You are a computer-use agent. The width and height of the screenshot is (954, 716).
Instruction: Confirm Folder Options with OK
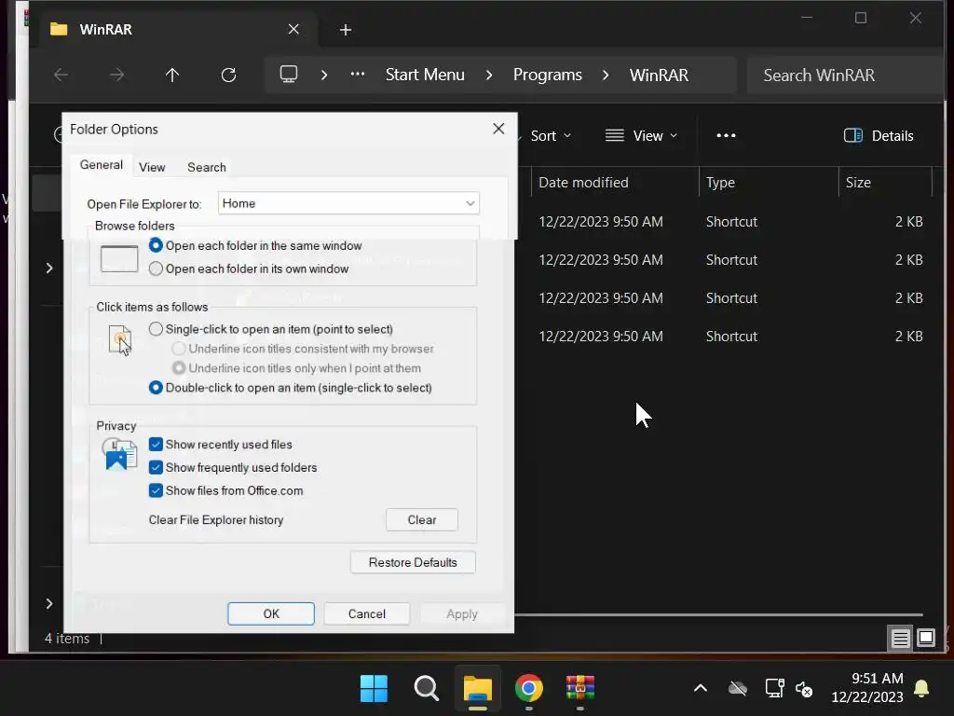(x=271, y=613)
